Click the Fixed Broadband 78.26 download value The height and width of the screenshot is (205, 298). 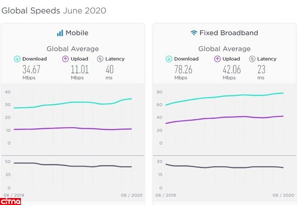(183, 70)
